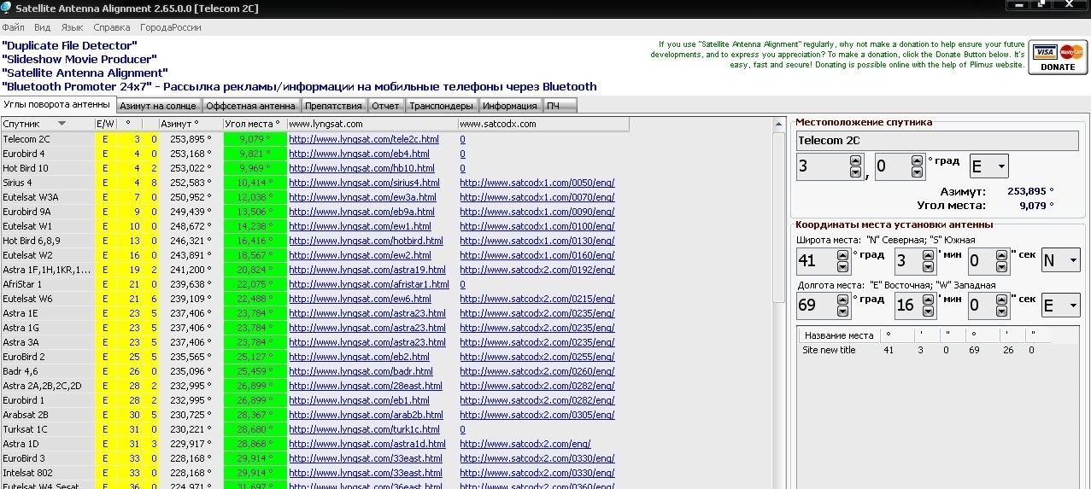This screenshot has width=1091, height=489.
Task: Click the DONATE Visa/MasterCard button
Action: coord(1058,57)
